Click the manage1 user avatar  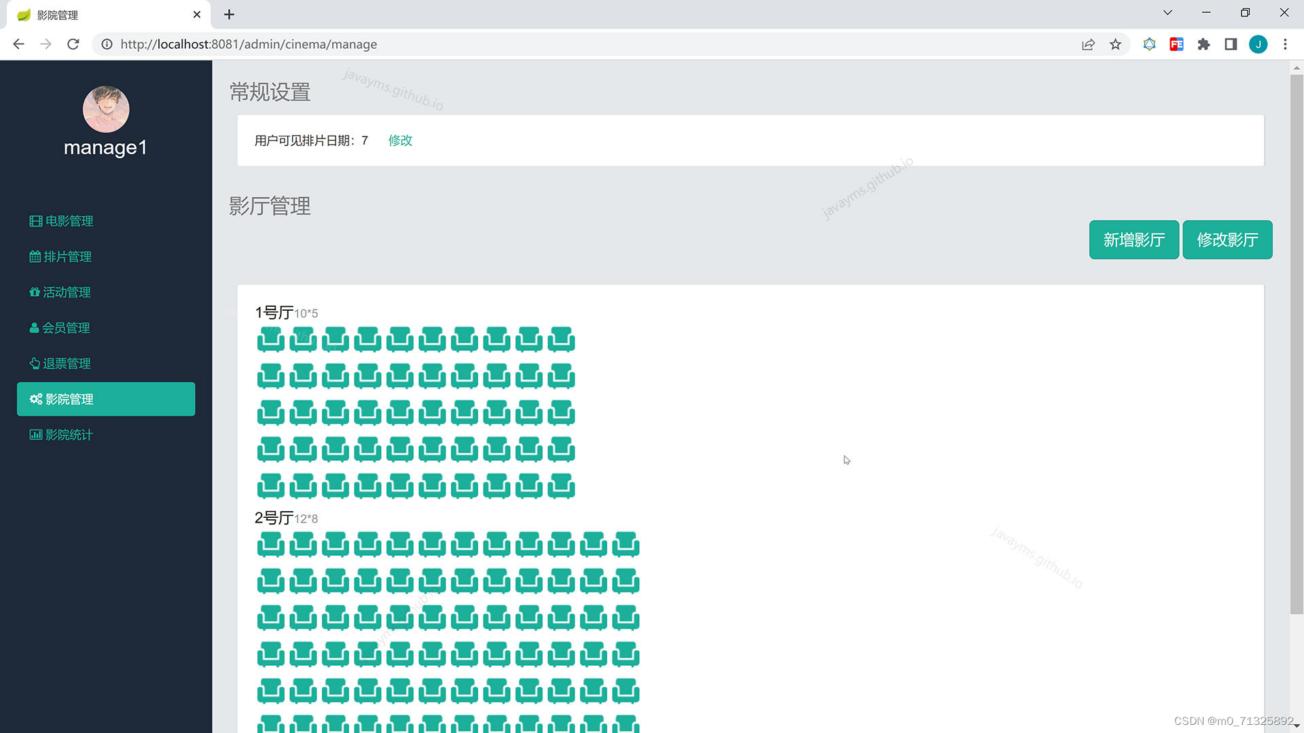tap(106, 109)
